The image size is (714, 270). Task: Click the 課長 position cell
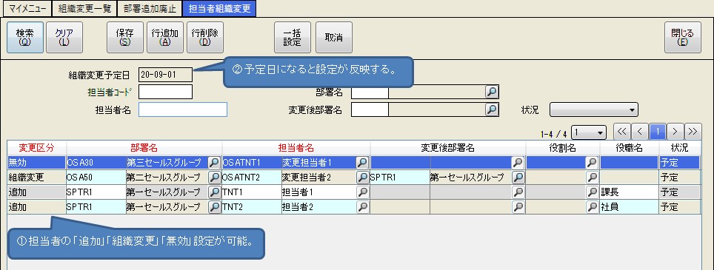(630, 192)
